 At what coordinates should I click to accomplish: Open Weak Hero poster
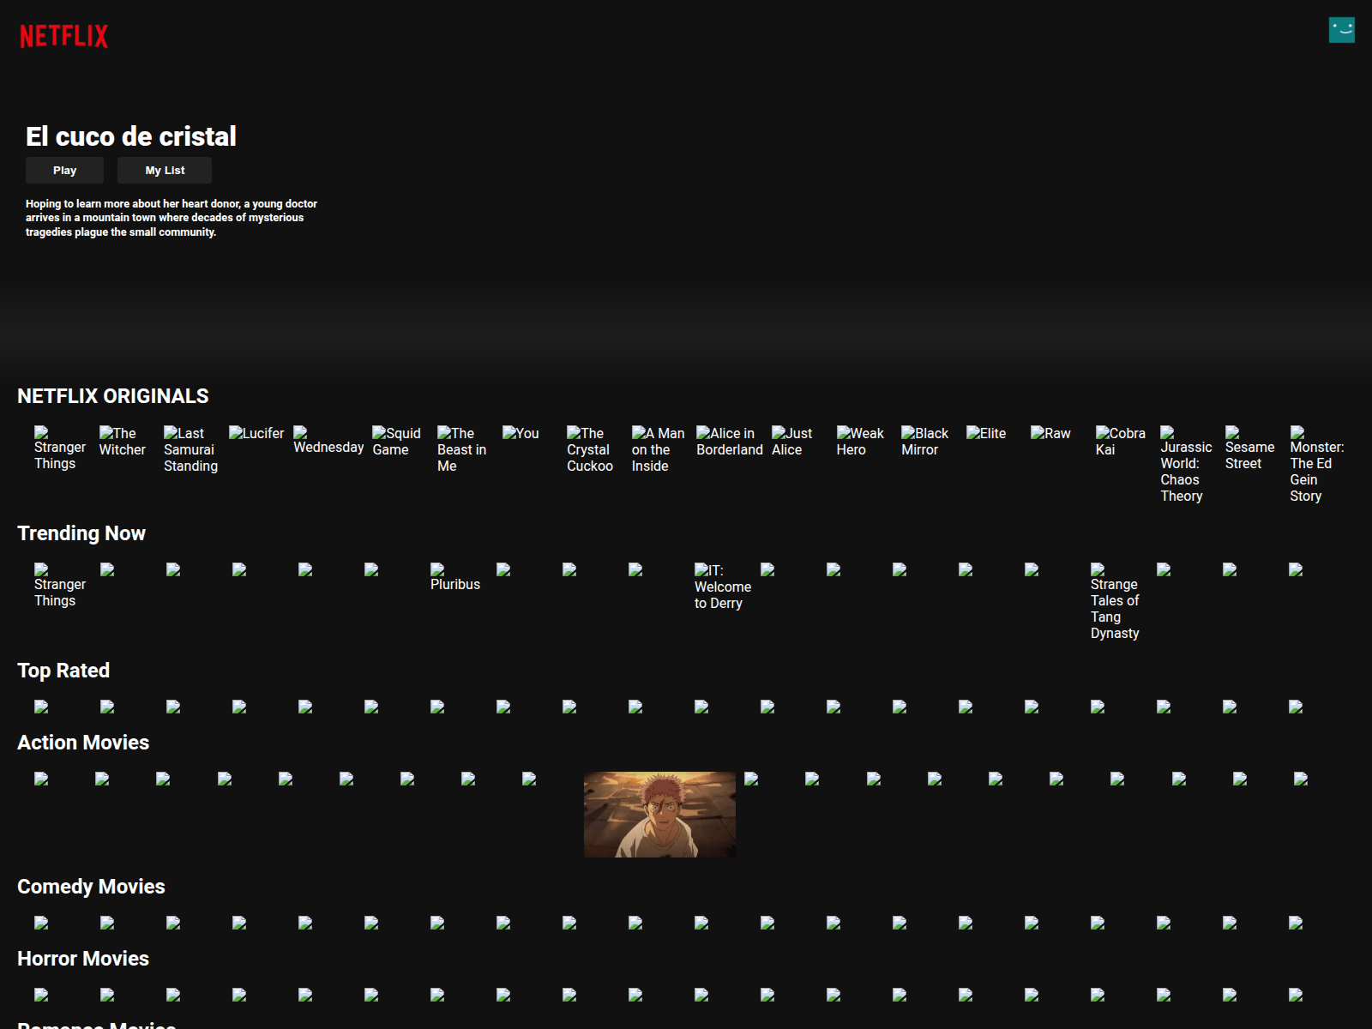(x=860, y=442)
